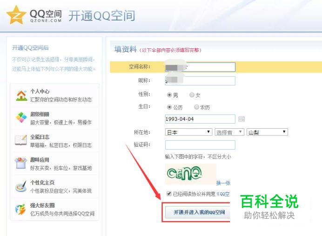Choose the 农历 calendar radio button
This screenshot has height=236, width=322.
(196, 107)
